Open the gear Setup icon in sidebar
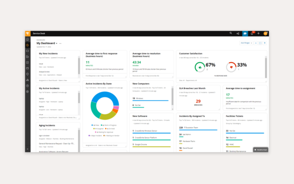 (x=27, y=92)
